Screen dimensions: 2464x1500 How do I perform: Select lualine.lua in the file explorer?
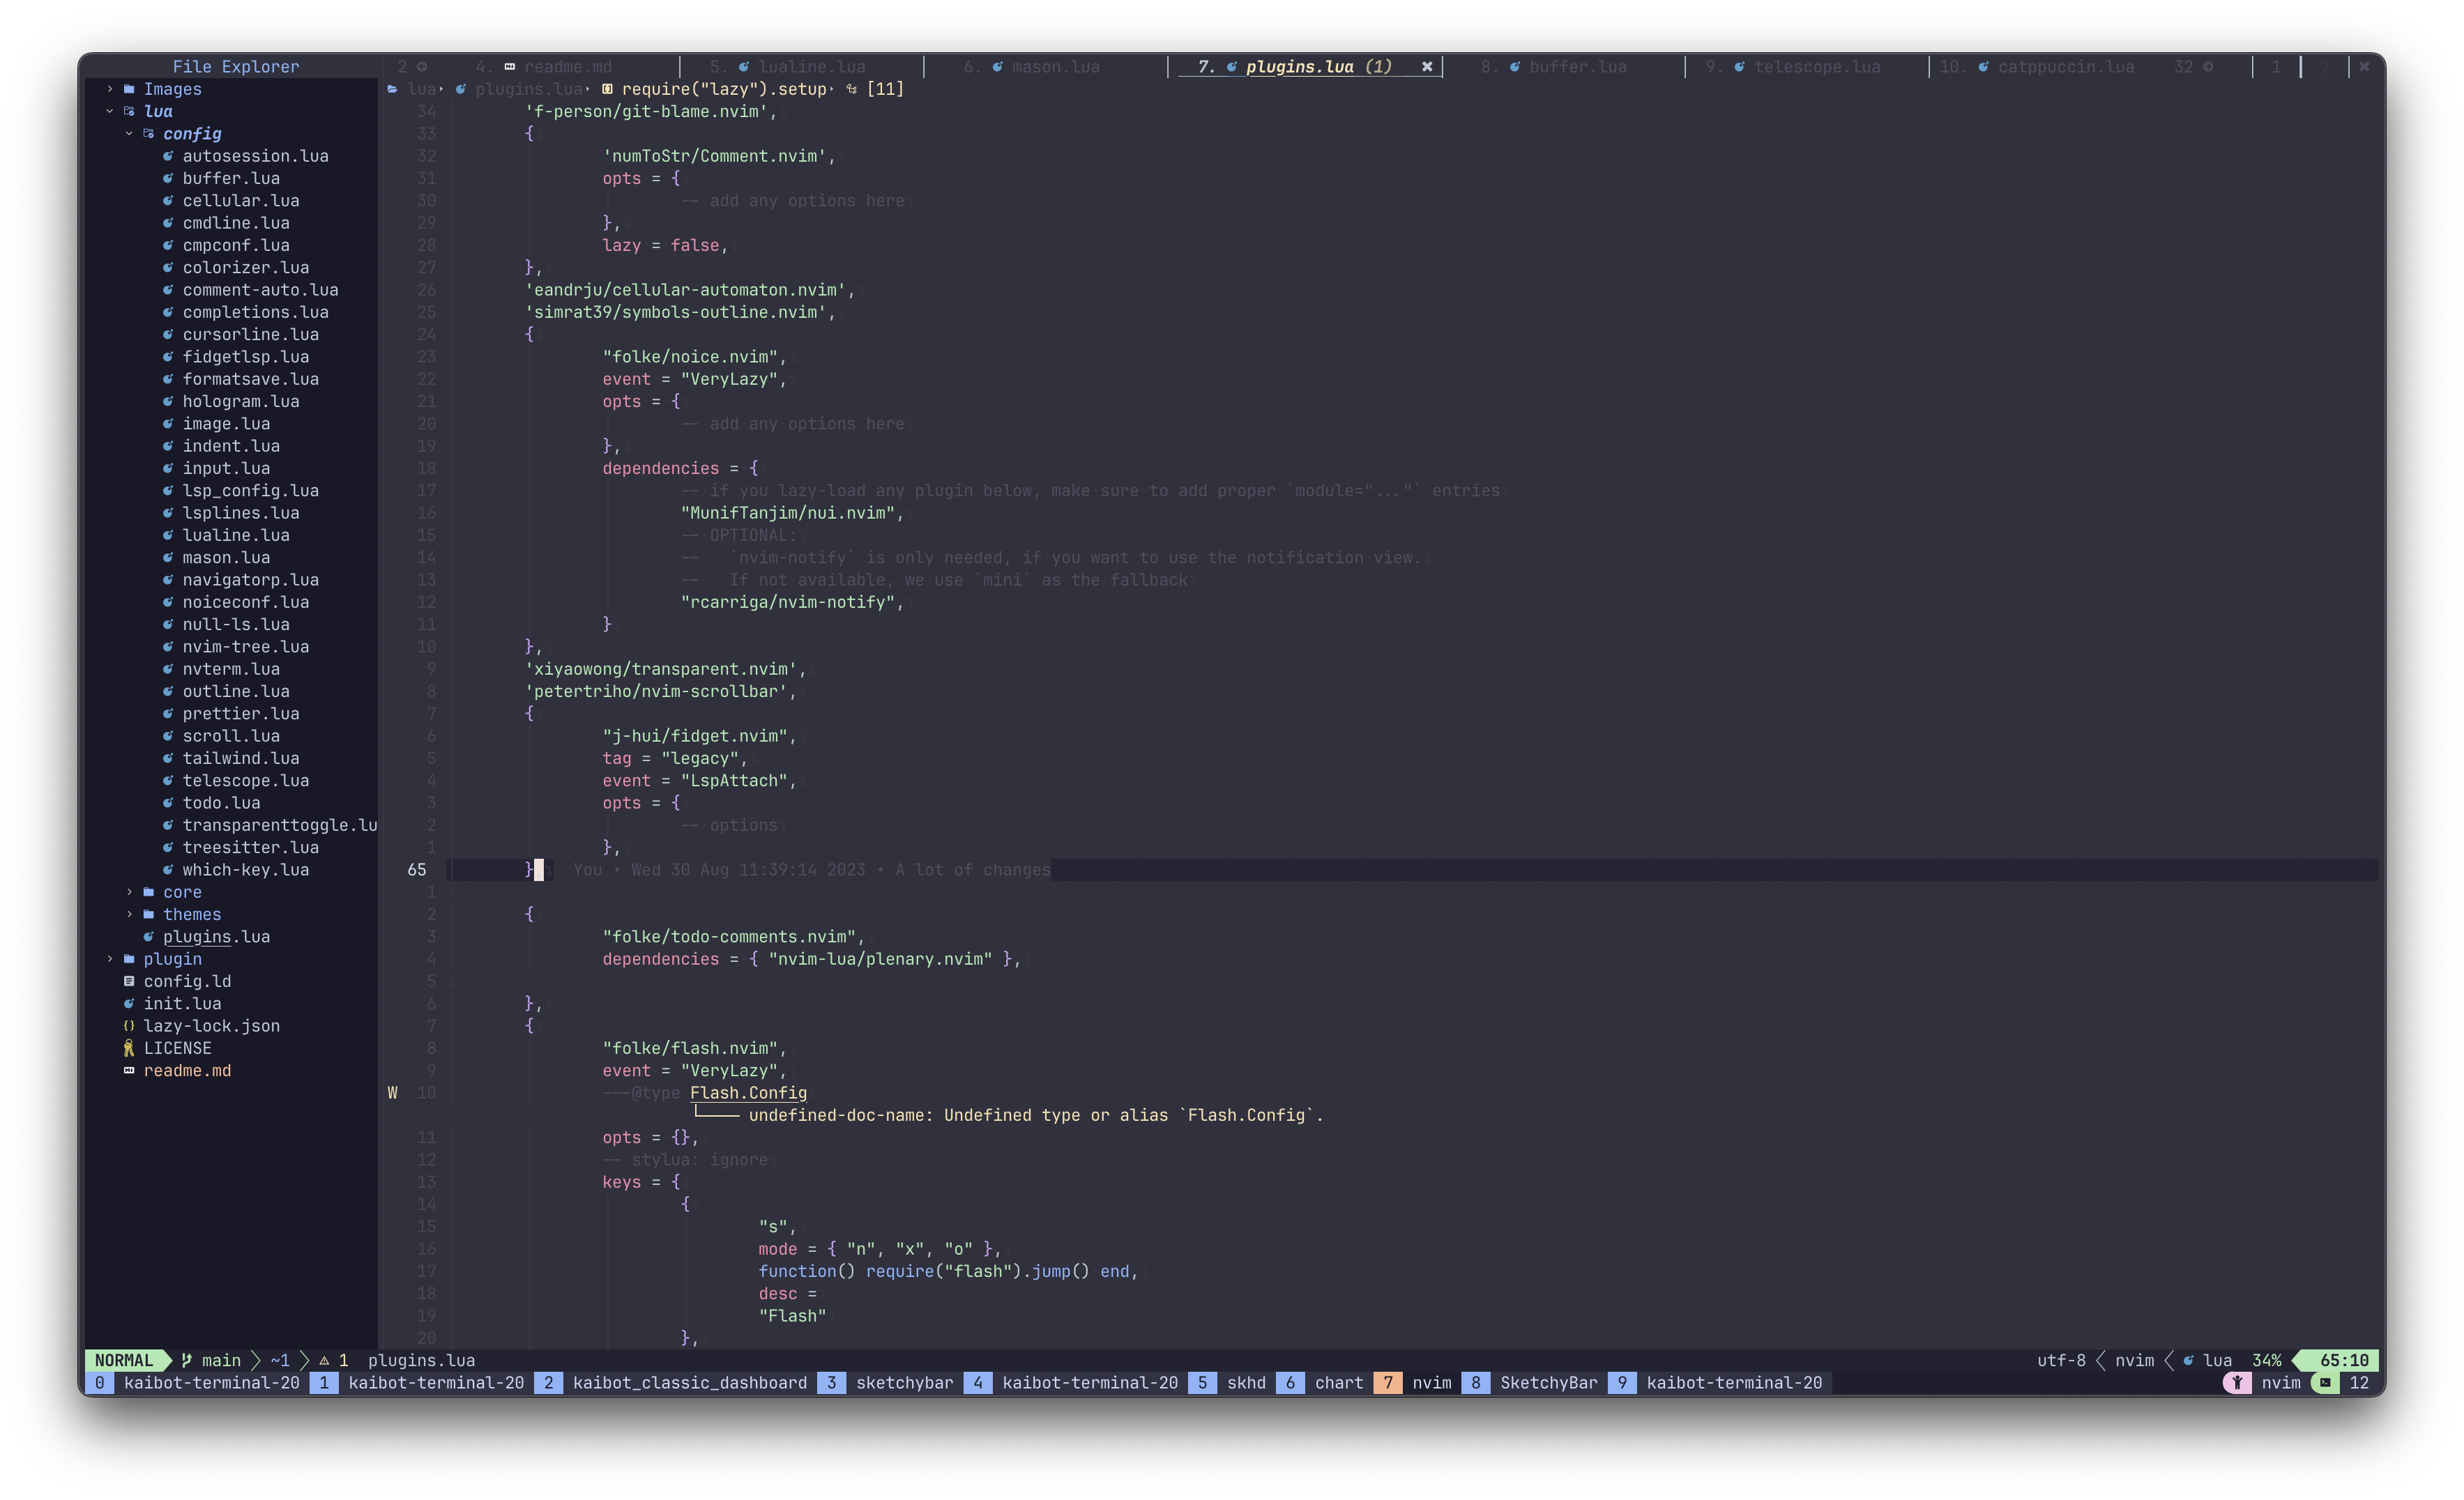237,535
